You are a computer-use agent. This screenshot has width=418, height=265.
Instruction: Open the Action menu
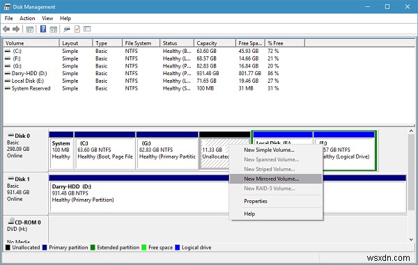[27, 18]
